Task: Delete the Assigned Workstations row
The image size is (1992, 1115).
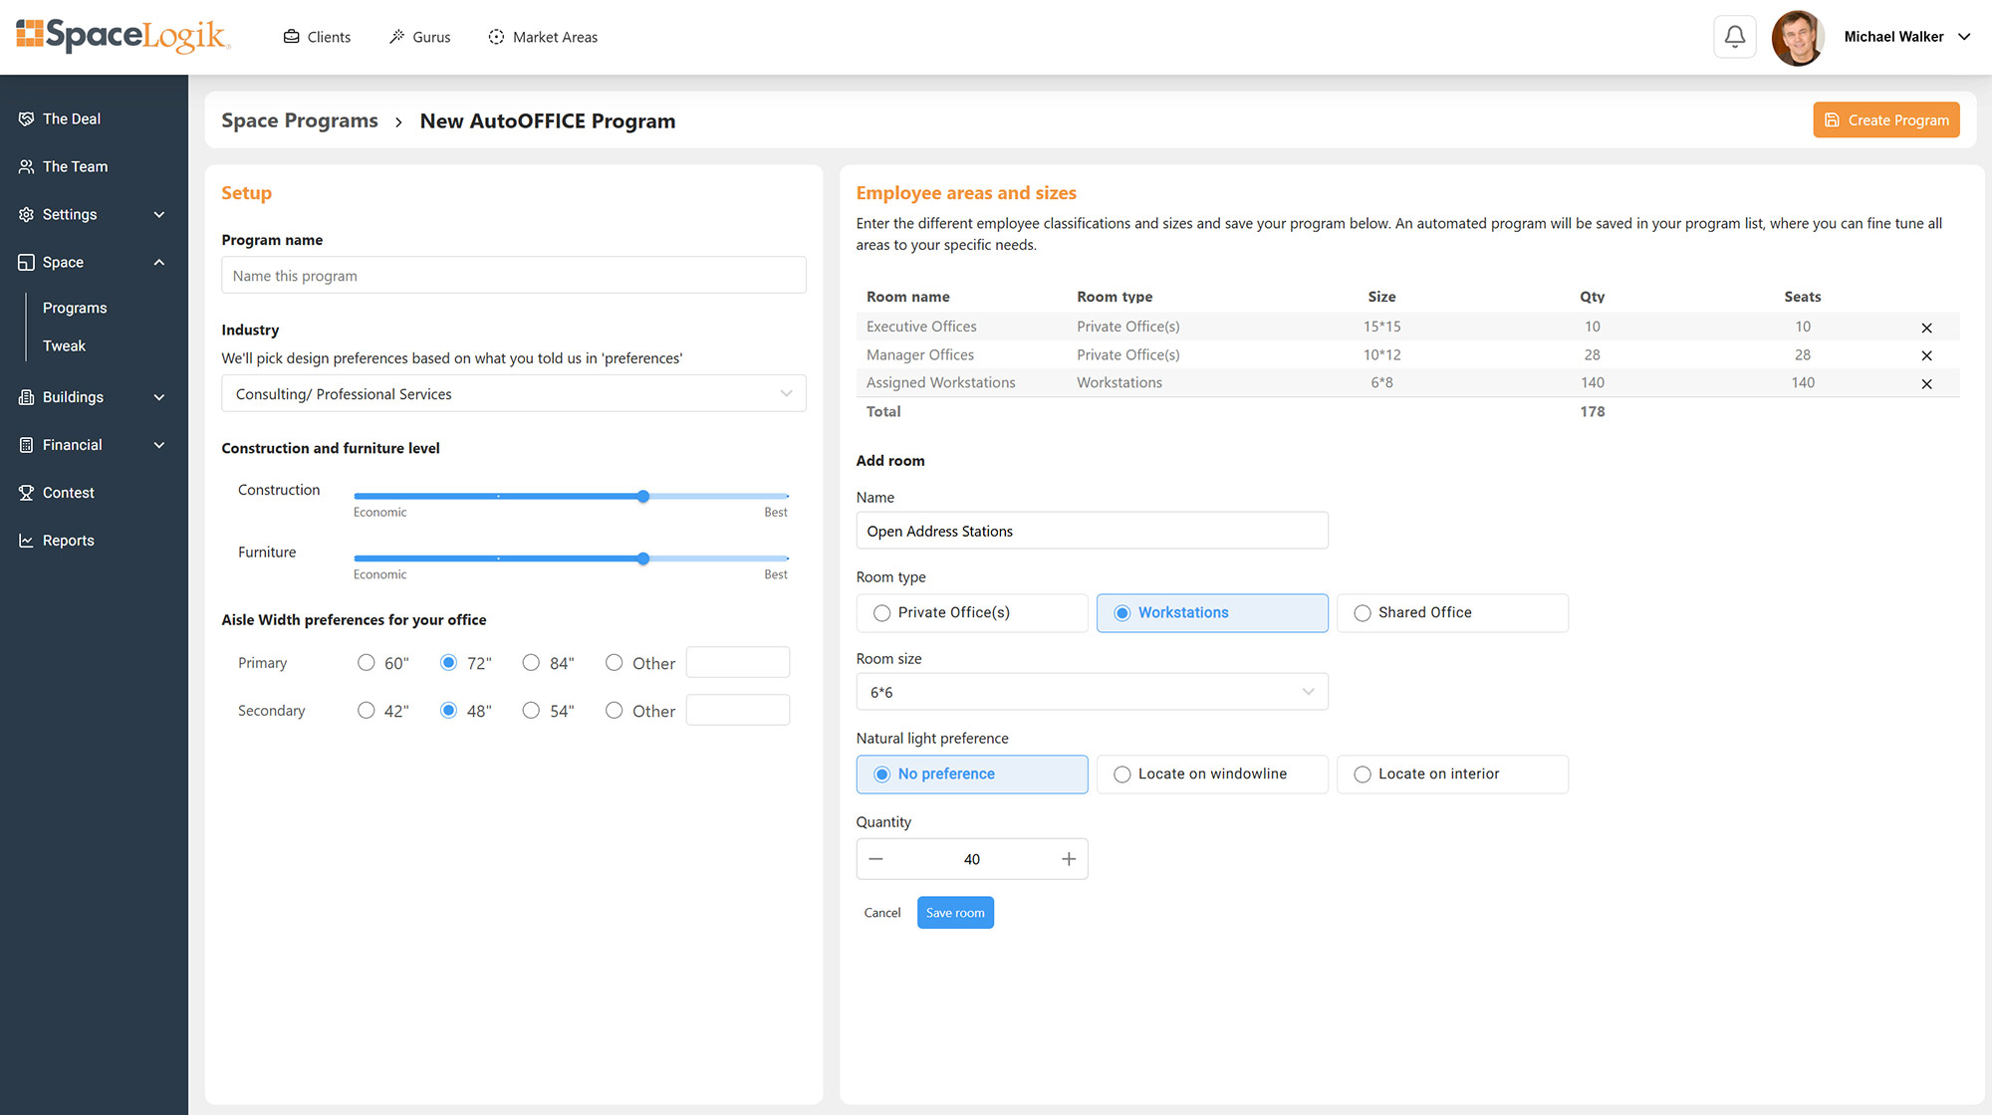Action: pyautogui.click(x=1926, y=383)
